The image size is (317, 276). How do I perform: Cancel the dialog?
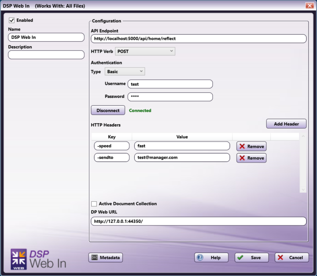tap(292, 258)
